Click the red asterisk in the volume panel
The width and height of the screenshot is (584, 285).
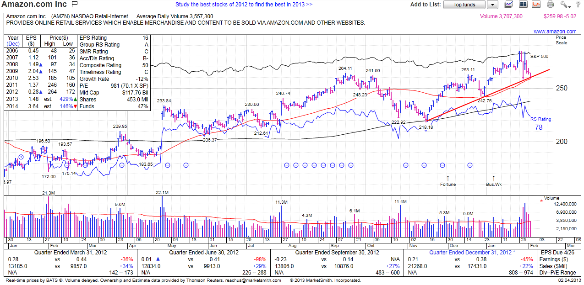tap(541, 200)
